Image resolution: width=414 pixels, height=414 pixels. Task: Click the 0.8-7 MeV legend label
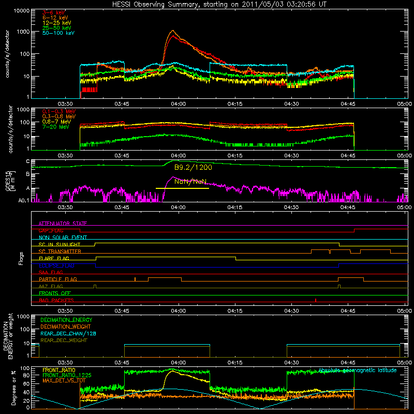point(57,122)
